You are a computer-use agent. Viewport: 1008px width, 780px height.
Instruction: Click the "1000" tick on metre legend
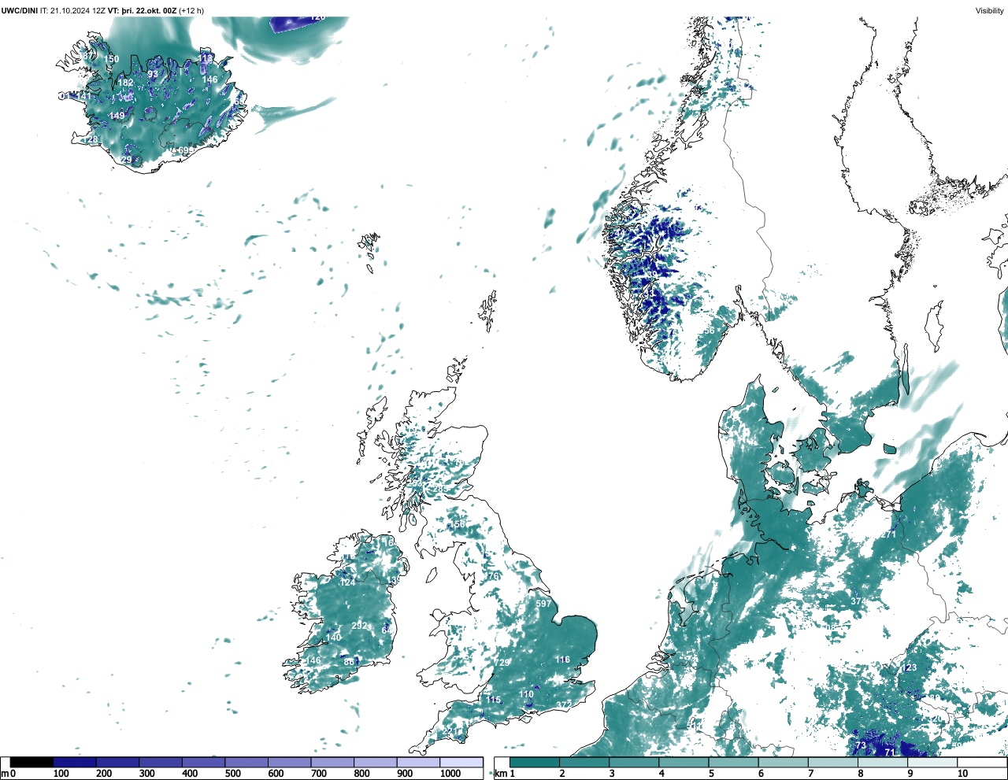[450, 774]
